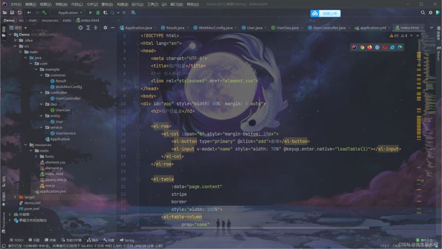
Task: Open built-in preview browser icon
Action: [354, 48]
